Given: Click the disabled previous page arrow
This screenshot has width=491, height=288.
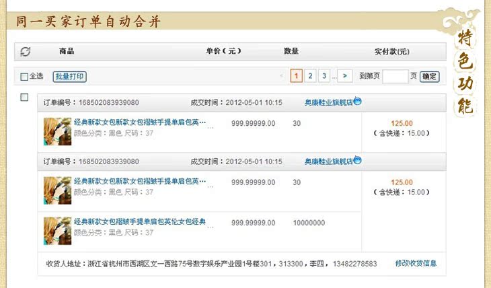Looking at the screenshot, I should [x=281, y=76].
